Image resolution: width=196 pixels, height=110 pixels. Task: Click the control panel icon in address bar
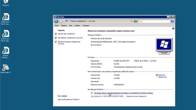67,21
